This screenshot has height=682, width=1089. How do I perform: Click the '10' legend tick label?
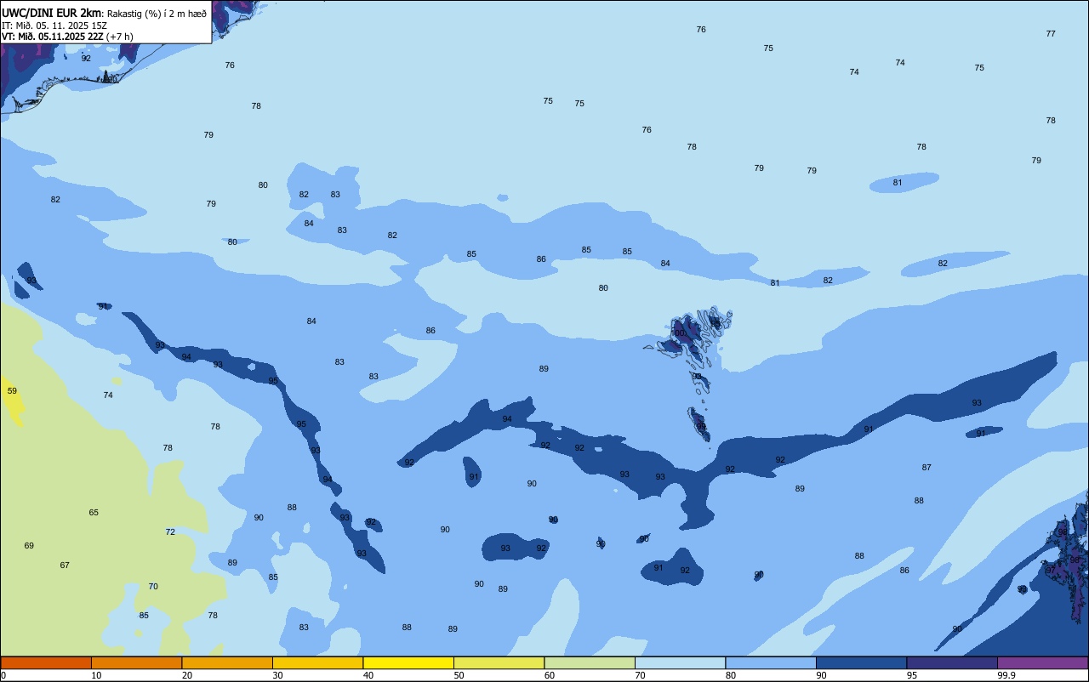tap(96, 675)
